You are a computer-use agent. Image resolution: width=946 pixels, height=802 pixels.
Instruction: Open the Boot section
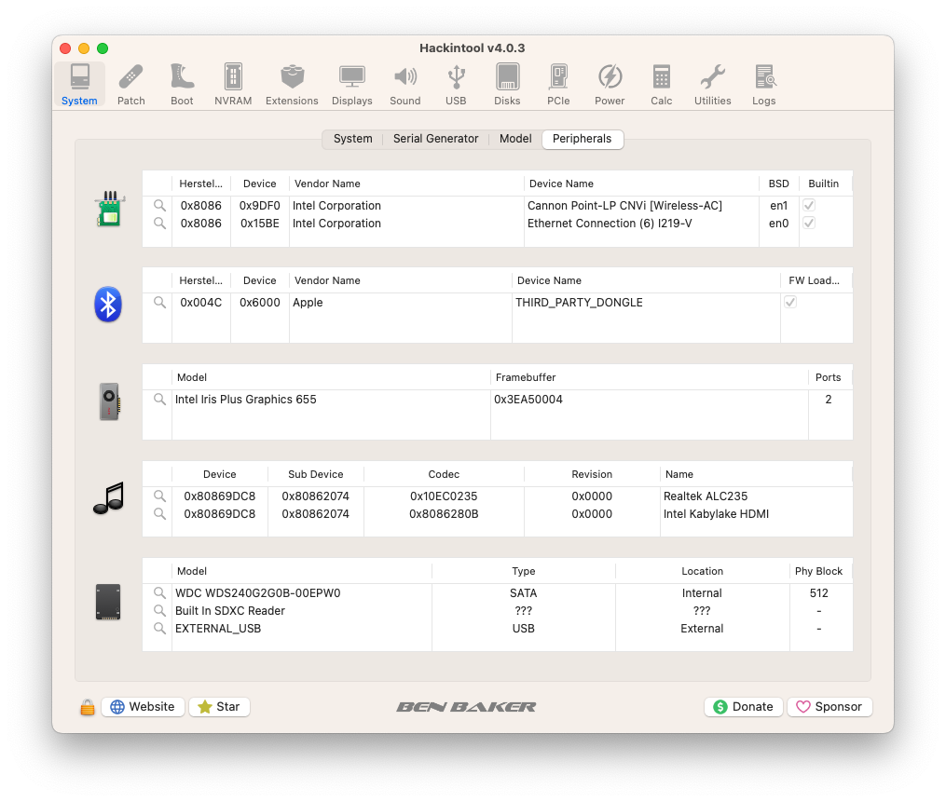click(182, 85)
